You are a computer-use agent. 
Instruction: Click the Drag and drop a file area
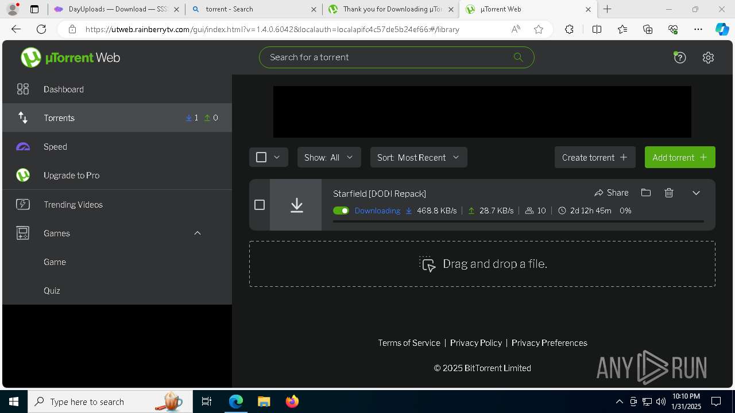(482, 264)
